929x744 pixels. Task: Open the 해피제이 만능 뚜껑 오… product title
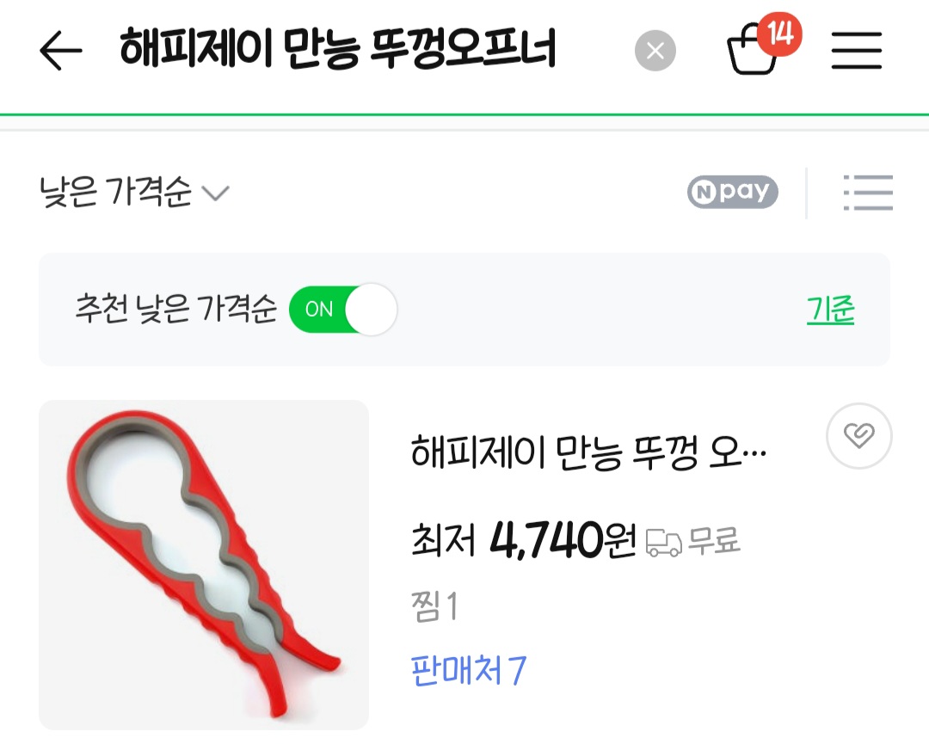point(588,453)
